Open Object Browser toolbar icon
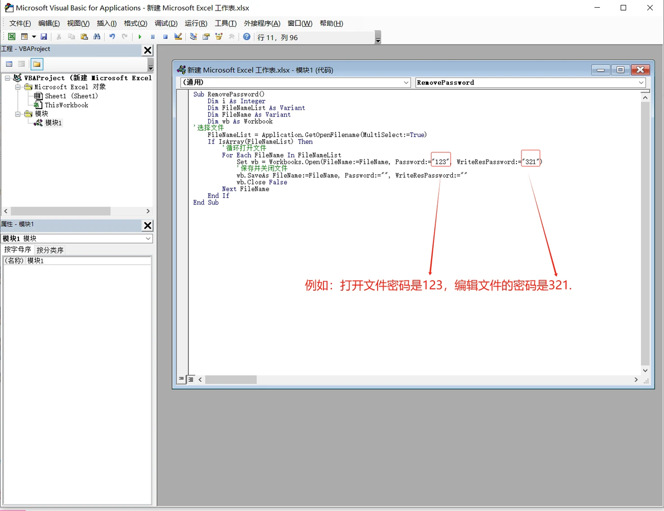This screenshot has width=664, height=511. click(x=219, y=37)
